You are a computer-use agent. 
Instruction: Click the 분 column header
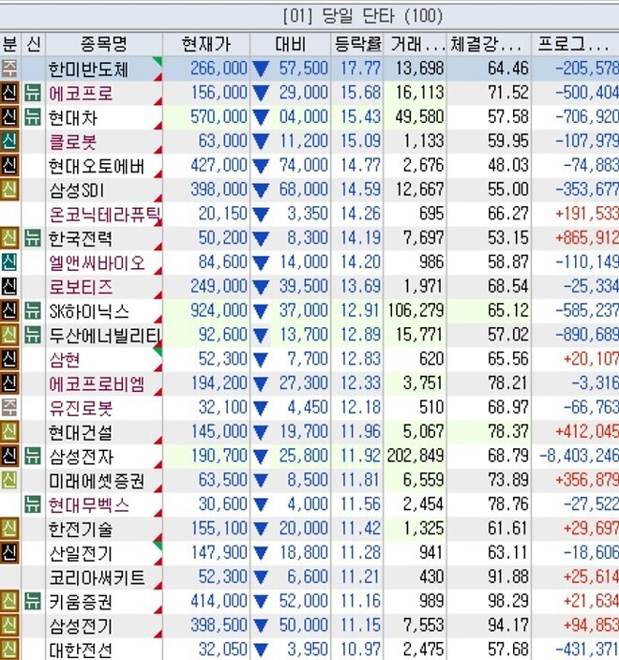9,44
